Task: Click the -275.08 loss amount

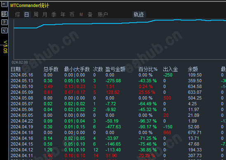Action: click(113, 81)
